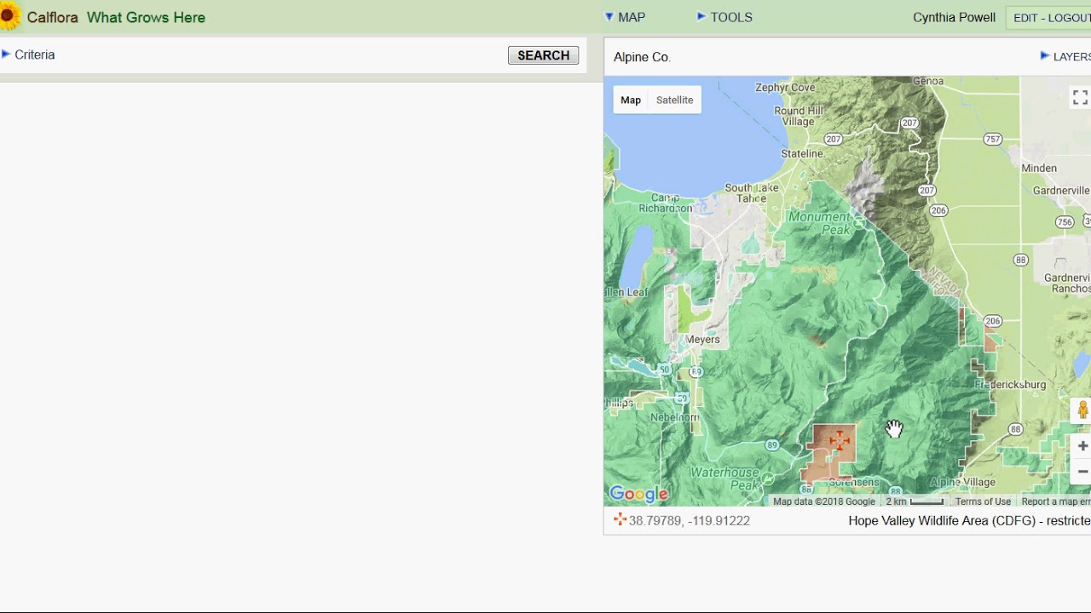Click the SEARCH button
Image resolution: width=1091 pixels, height=613 pixels.
(543, 55)
